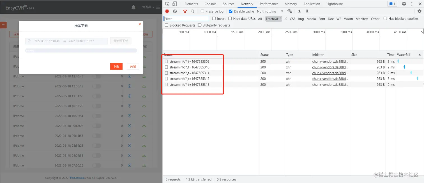The width and height of the screenshot is (424, 183).
Task: Open the Lighthouse tab
Action: click(335, 4)
